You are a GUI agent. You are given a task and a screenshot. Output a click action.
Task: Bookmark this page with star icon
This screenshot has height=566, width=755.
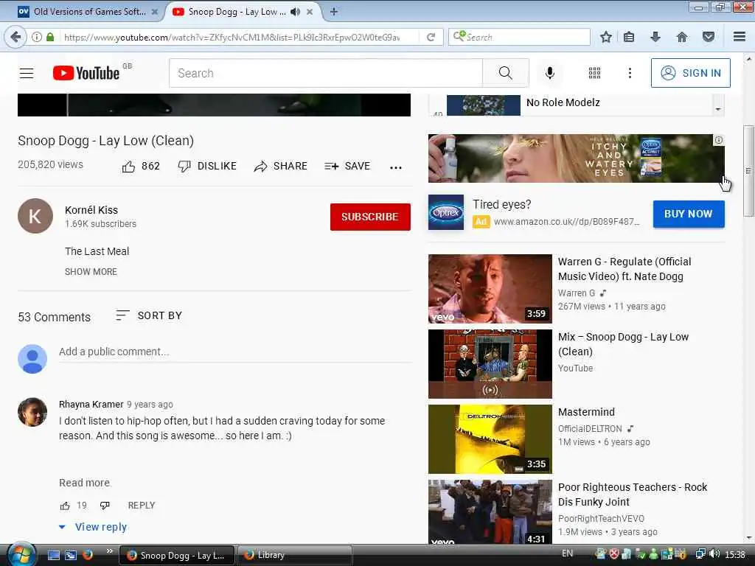pos(606,37)
